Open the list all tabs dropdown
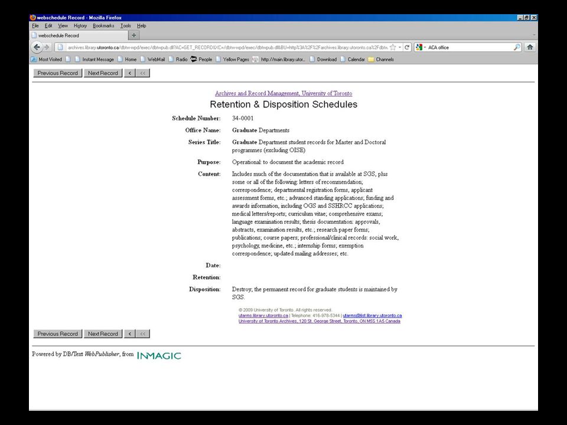Viewport: 567px width, 425px height. pos(534,35)
